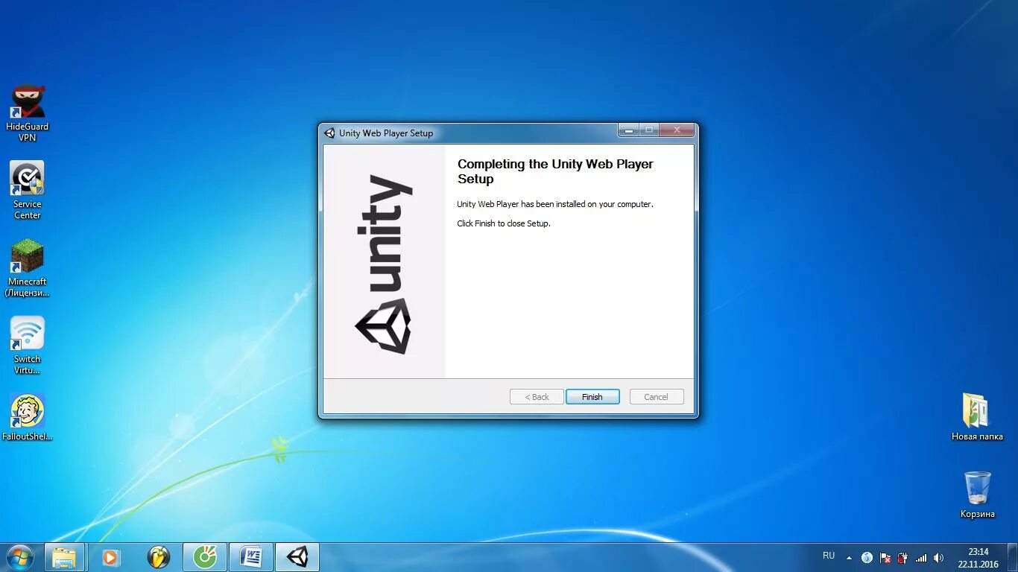Click the greyed Cancel button in setup
1018x572 pixels.
tap(657, 397)
